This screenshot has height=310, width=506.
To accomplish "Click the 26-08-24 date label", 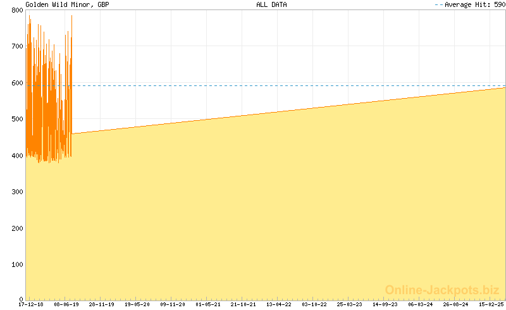I will [456, 304].
